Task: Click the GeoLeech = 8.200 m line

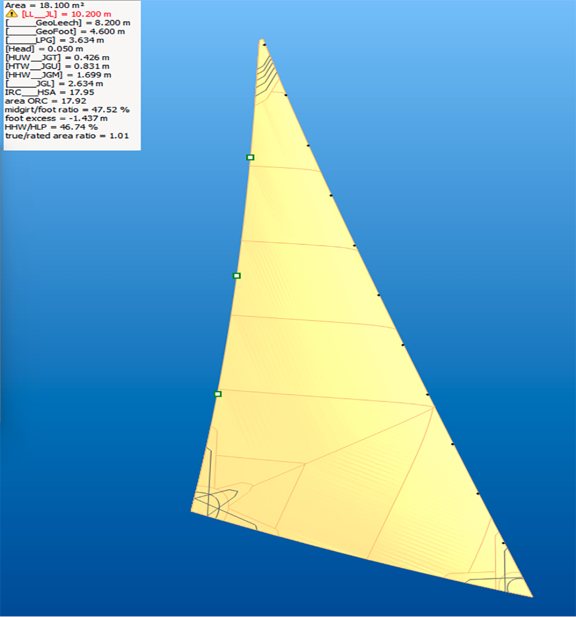Action: 67,22
